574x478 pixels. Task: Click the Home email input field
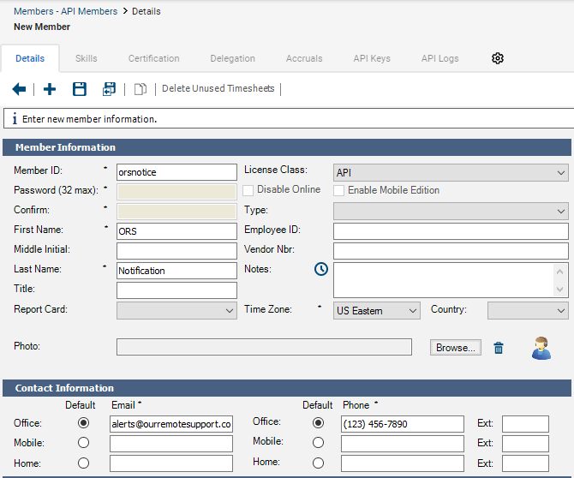click(171, 463)
